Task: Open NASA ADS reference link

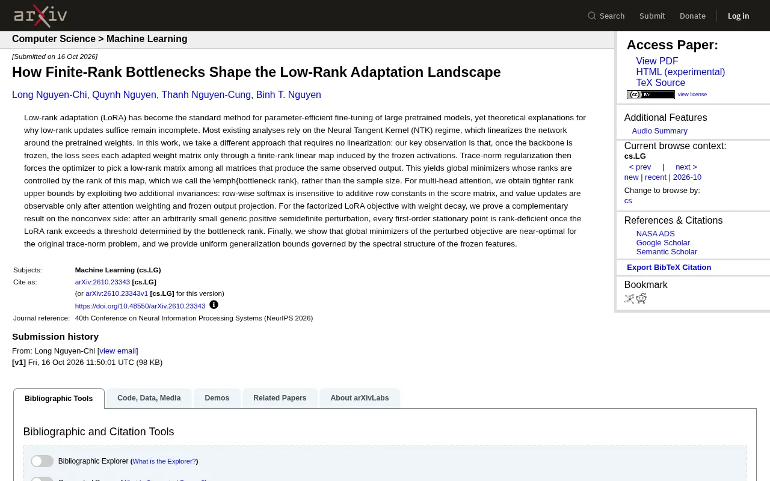Action: 656,234
